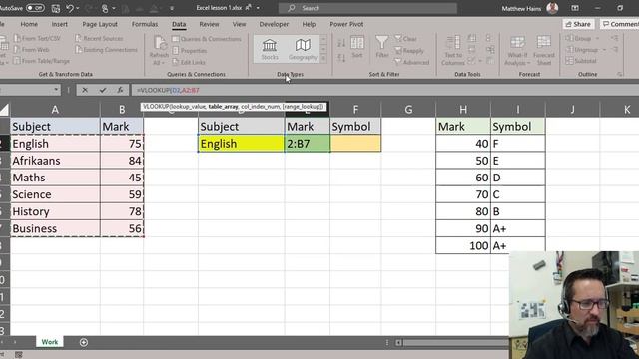639x359 pixels.
Task: Open Recent Sources
Action: click(100, 38)
